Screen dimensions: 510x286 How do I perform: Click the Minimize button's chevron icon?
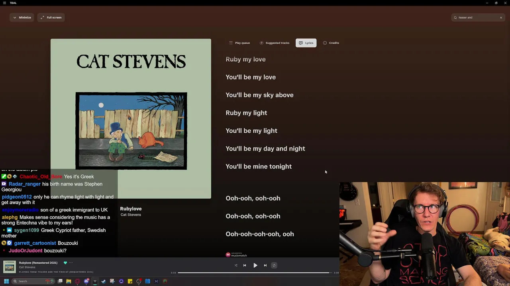tap(15, 17)
